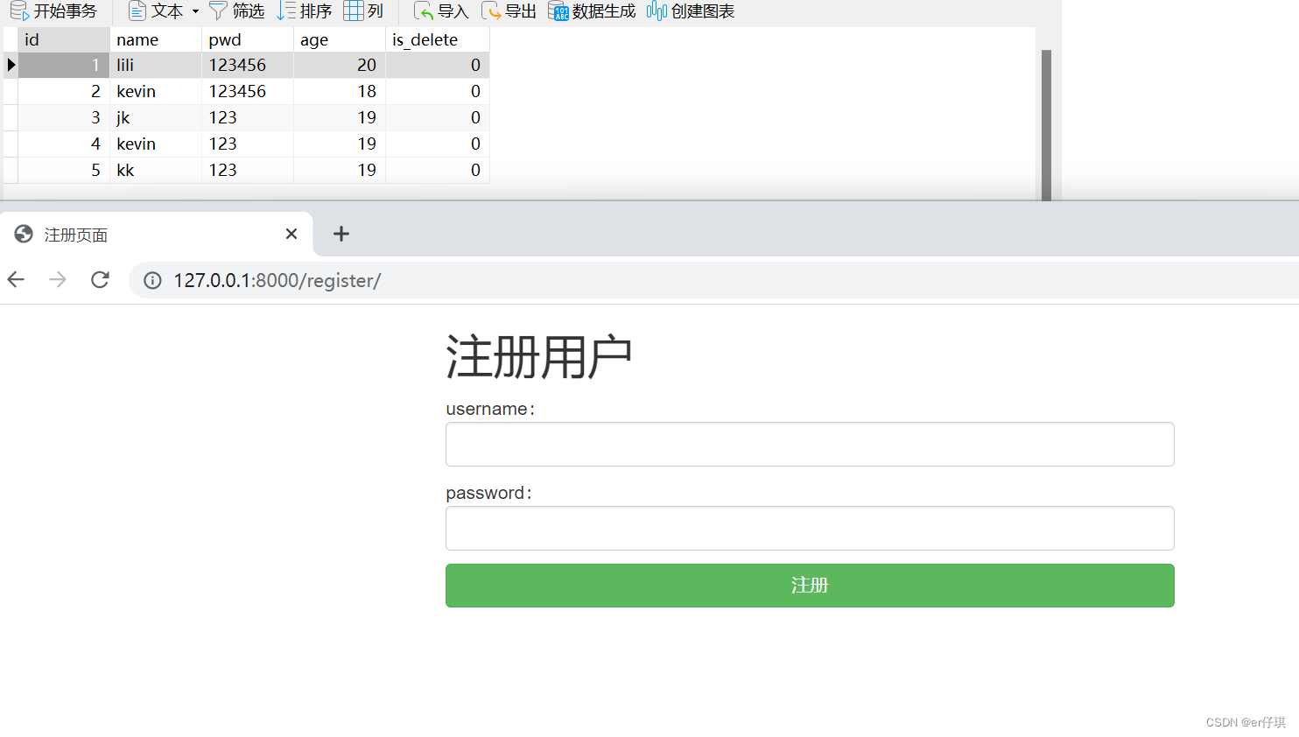Click the Filter (筛选) funnel icon
Viewport: 1299px width, 737px height.
click(218, 11)
